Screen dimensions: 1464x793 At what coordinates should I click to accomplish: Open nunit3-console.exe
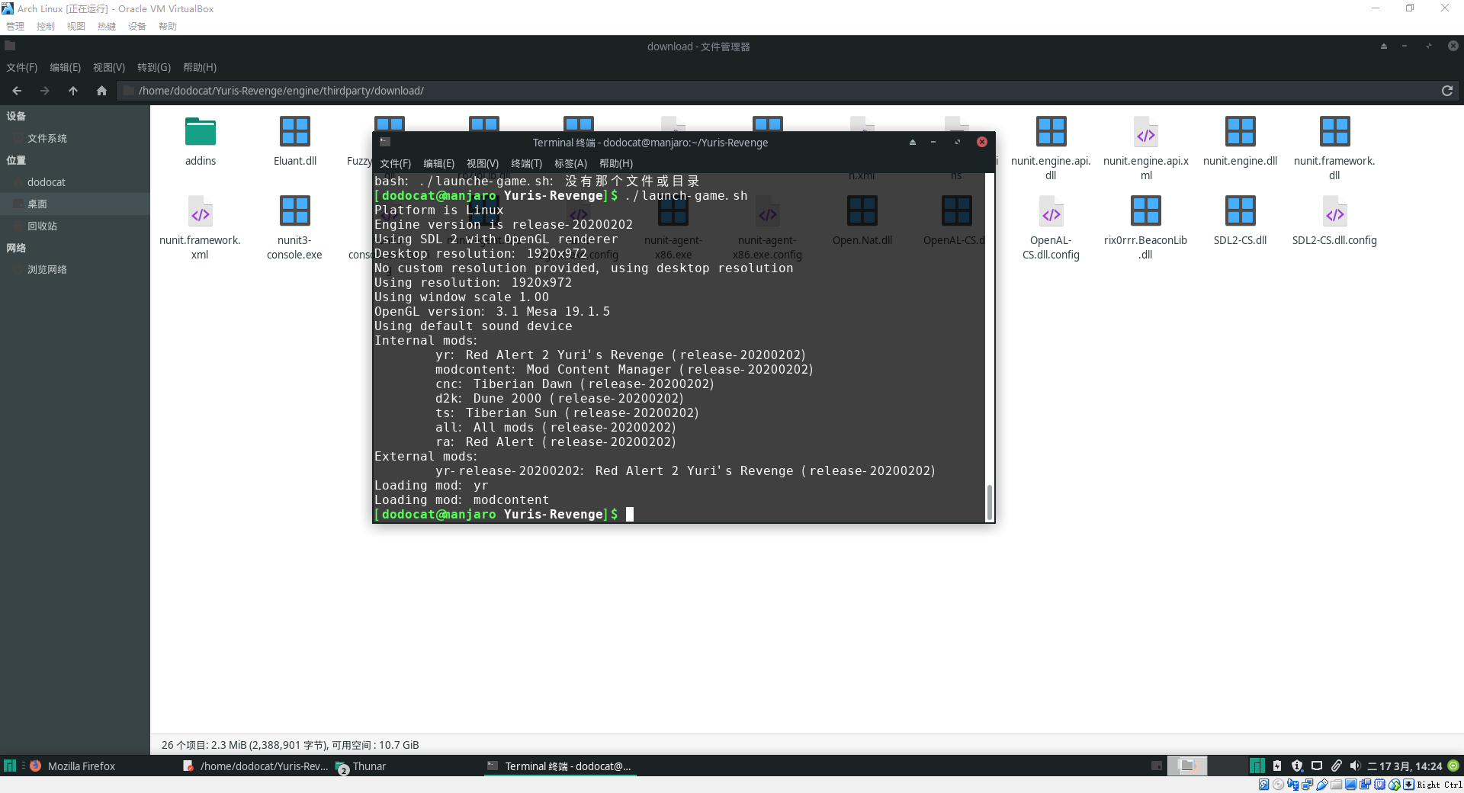coord(294,210)
